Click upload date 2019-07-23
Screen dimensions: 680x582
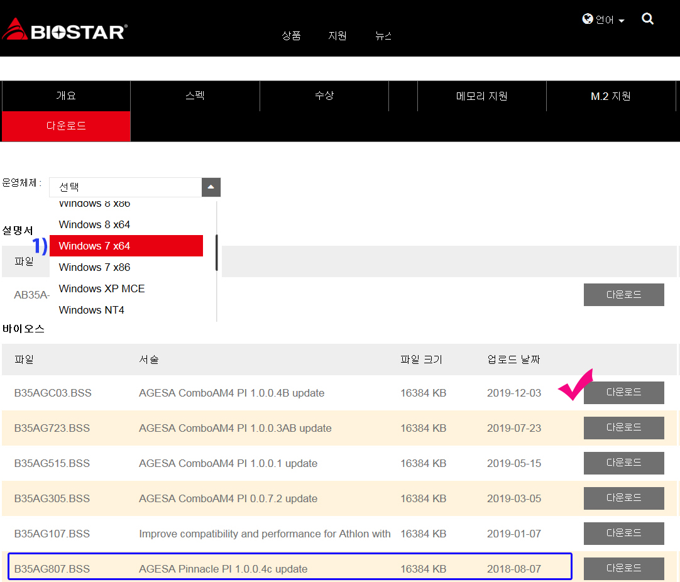tap(514, 428)
